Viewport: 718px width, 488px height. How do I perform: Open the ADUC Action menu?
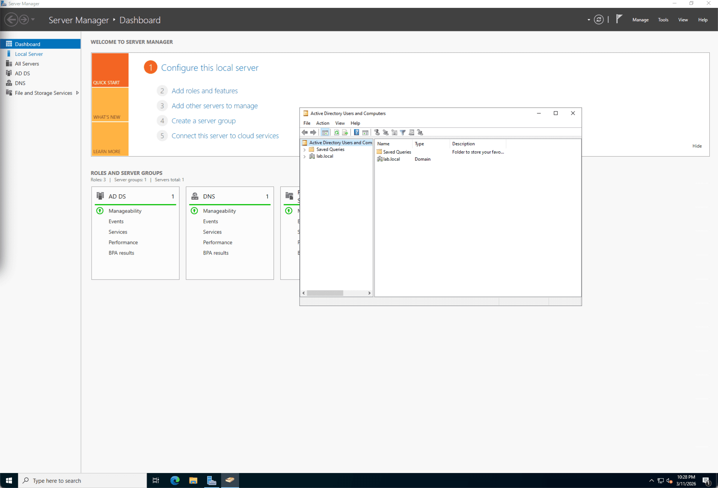click(323, 123)
